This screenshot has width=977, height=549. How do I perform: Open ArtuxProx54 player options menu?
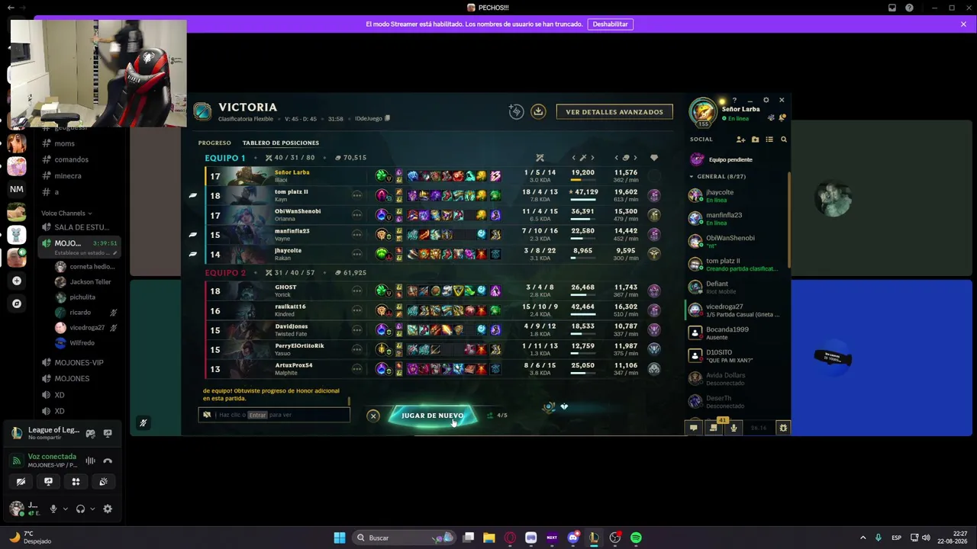356,369
